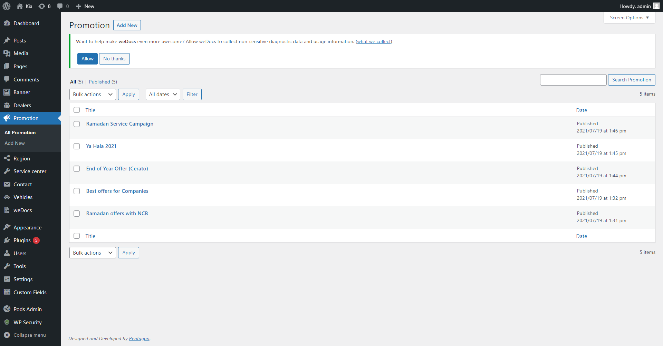Viewport: 663px width, 346px height.
Task: Click the plugins update badge showing 5
Action: tap(36, 240)
